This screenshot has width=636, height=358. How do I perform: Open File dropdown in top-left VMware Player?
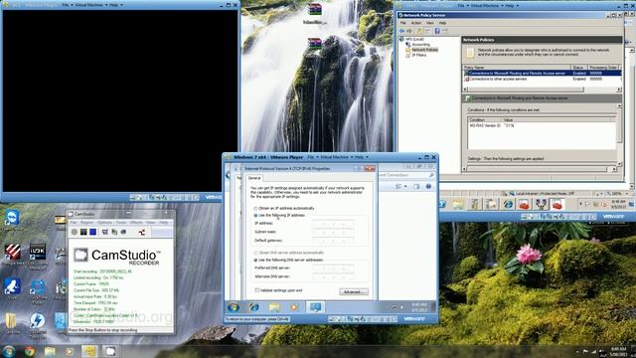click(67, 5)
